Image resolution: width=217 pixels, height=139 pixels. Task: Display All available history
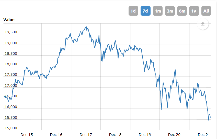coord(206,11)
